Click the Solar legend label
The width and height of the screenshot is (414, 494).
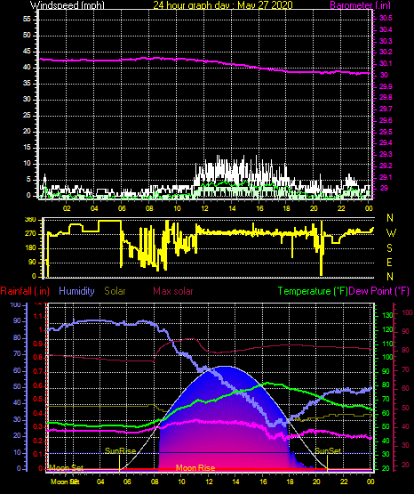pos(115,291)
